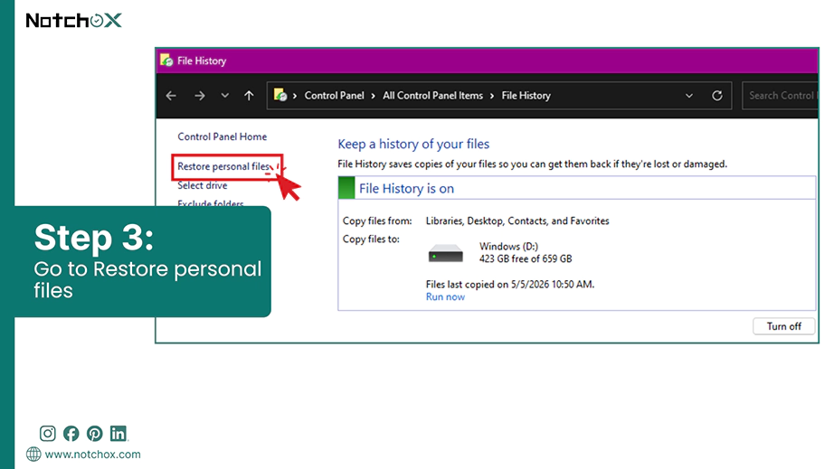Click the File History address bar icon

[x=280, y=95]
